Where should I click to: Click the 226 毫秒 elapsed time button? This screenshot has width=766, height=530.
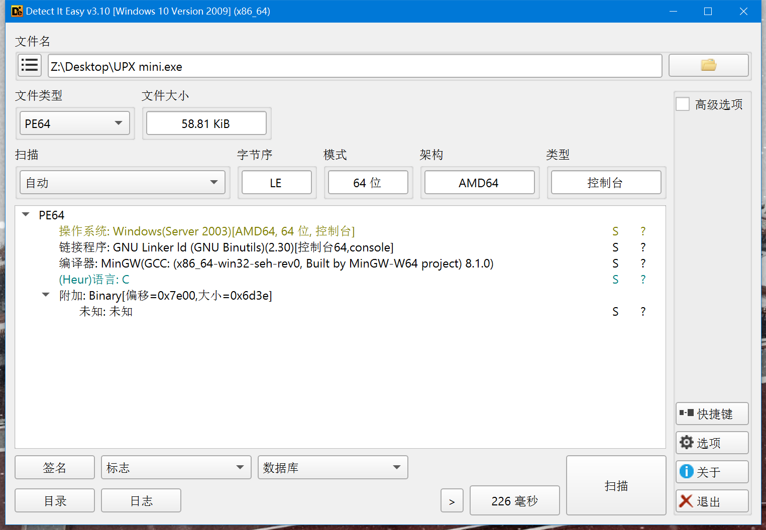[x=515, y=500]
